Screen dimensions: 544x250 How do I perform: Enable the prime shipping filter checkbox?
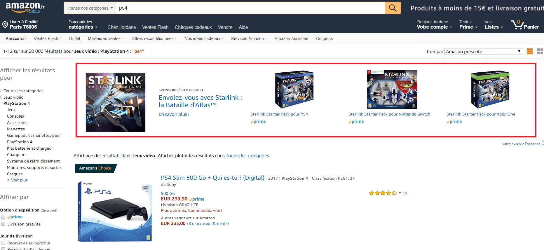pyautogui.click(x=3, y=217)
